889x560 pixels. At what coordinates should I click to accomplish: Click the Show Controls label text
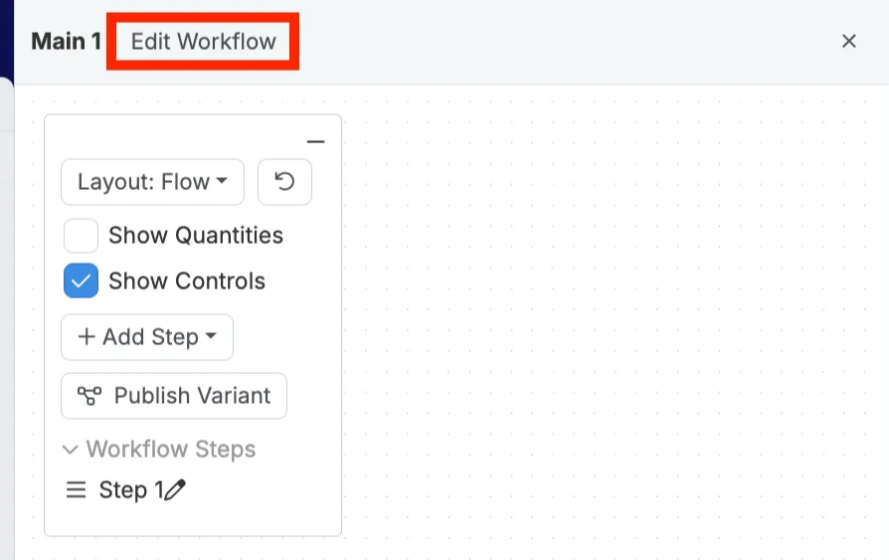187,281
